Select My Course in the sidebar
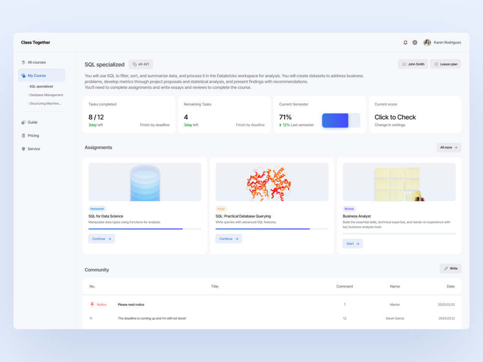The width and height of the screenshot is (483, 362). [42, 75]
